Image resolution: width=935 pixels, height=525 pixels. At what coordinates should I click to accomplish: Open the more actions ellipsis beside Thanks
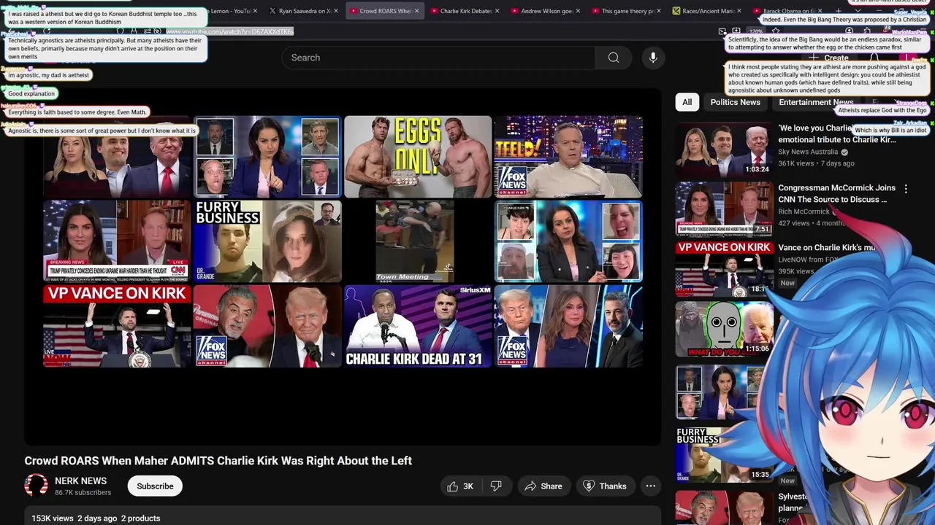tap(650, 486)
